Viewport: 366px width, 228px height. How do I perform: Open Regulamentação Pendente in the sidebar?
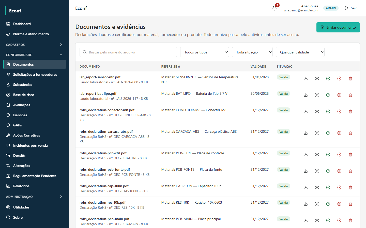[35, 176]
